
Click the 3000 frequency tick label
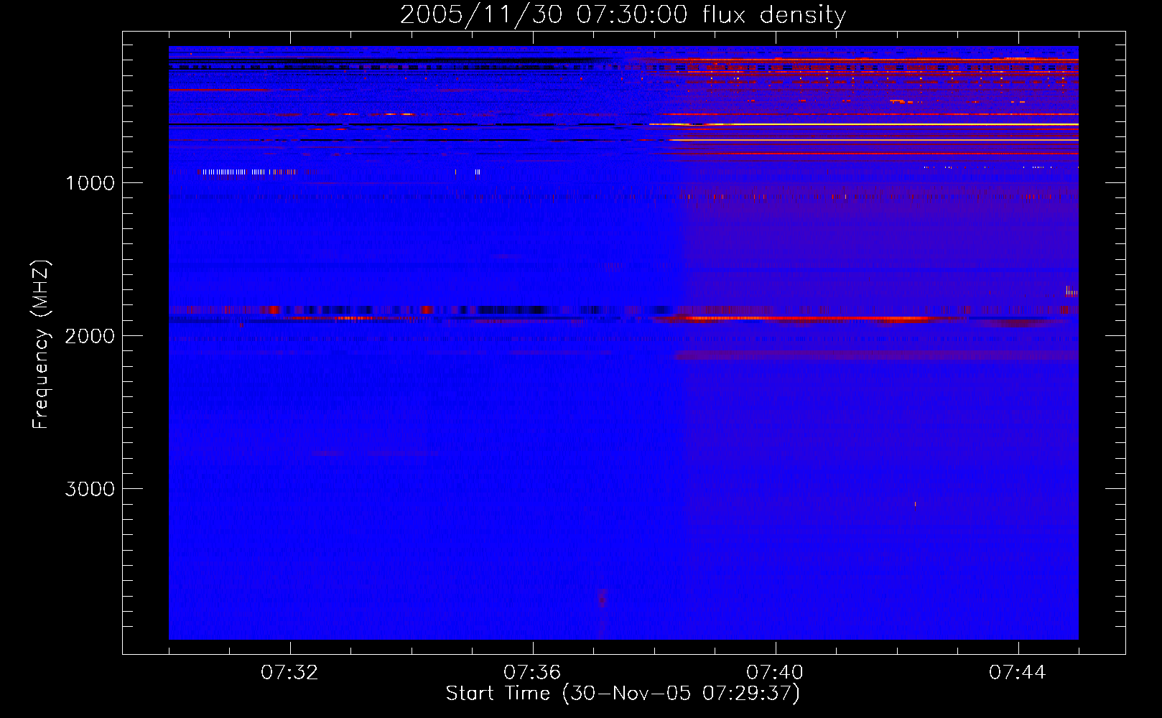pyautogui.click(x=90, y=489)
